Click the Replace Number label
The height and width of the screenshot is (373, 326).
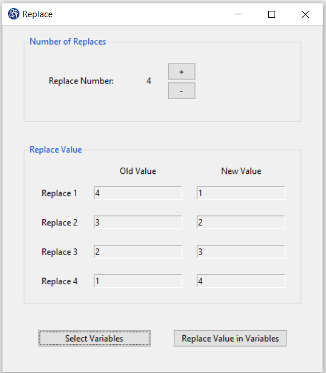[x=81, y=81]
